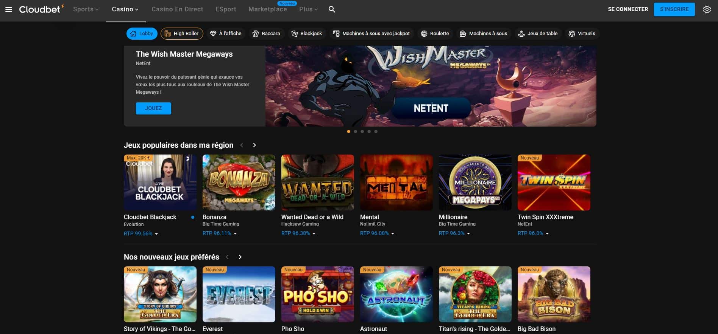Open Mental game thumbnail

tap(396, 182)
